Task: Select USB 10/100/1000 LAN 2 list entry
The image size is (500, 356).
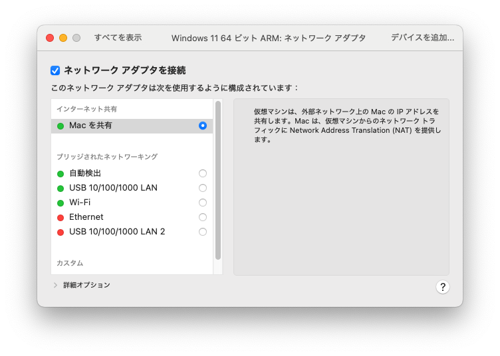Action: pos(117,232)
